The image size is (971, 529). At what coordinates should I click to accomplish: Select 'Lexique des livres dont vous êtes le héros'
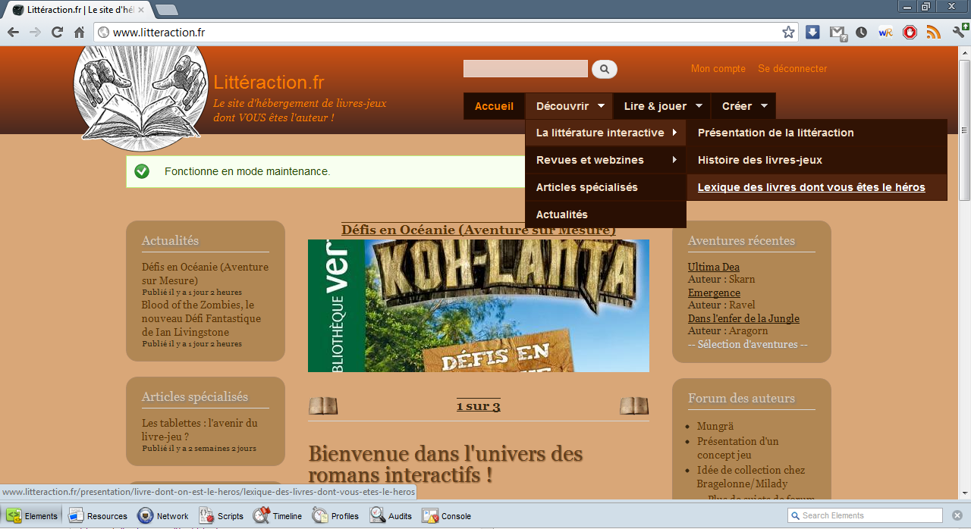pyautogui.click(x=817, y=187)
